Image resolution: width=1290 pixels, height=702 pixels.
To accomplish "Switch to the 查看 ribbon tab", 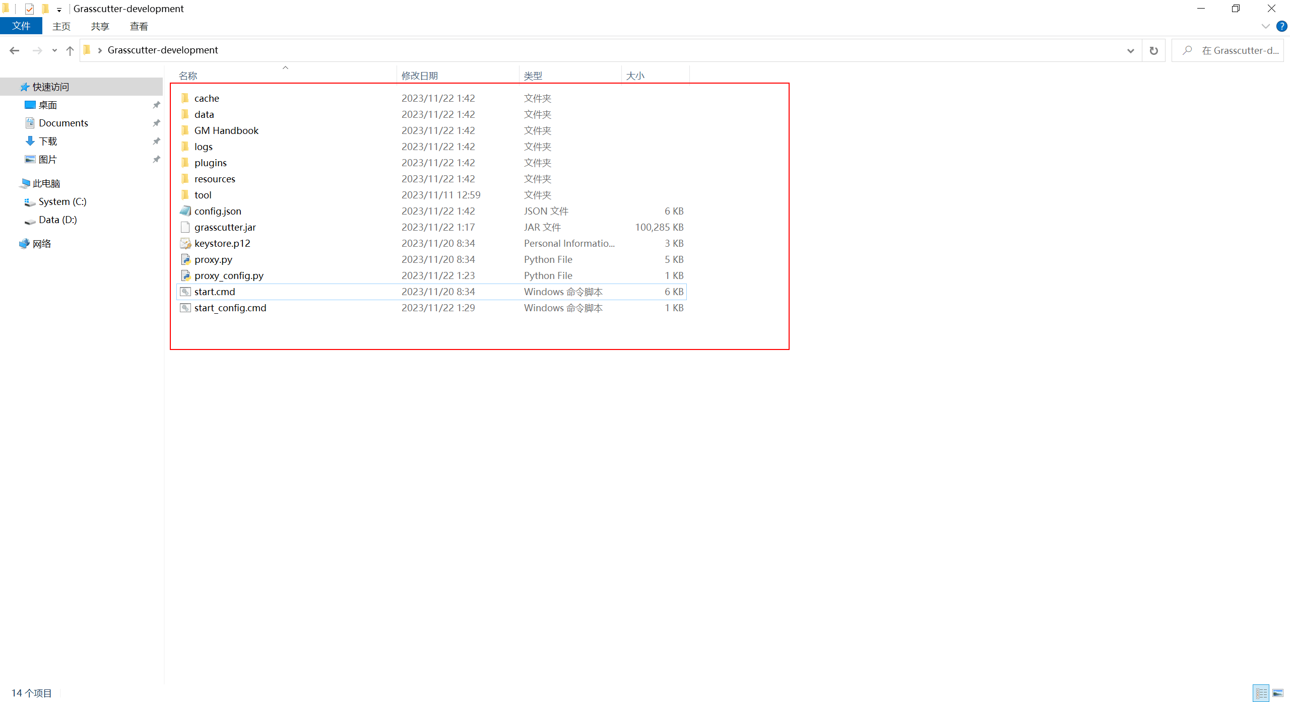I will point(139,26).
